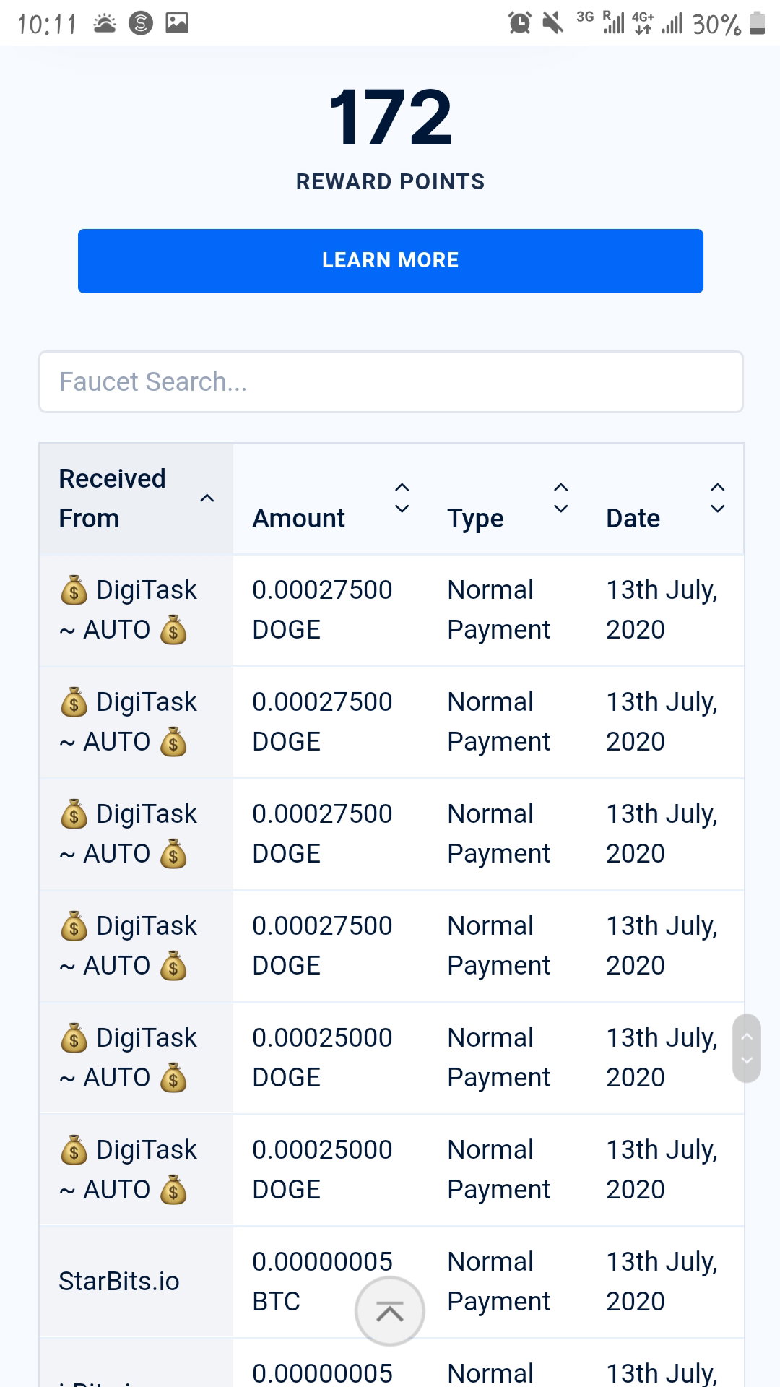Sort by the Type column arrows
Viewport: 780px width, 1387px height.
click(561, 498)
